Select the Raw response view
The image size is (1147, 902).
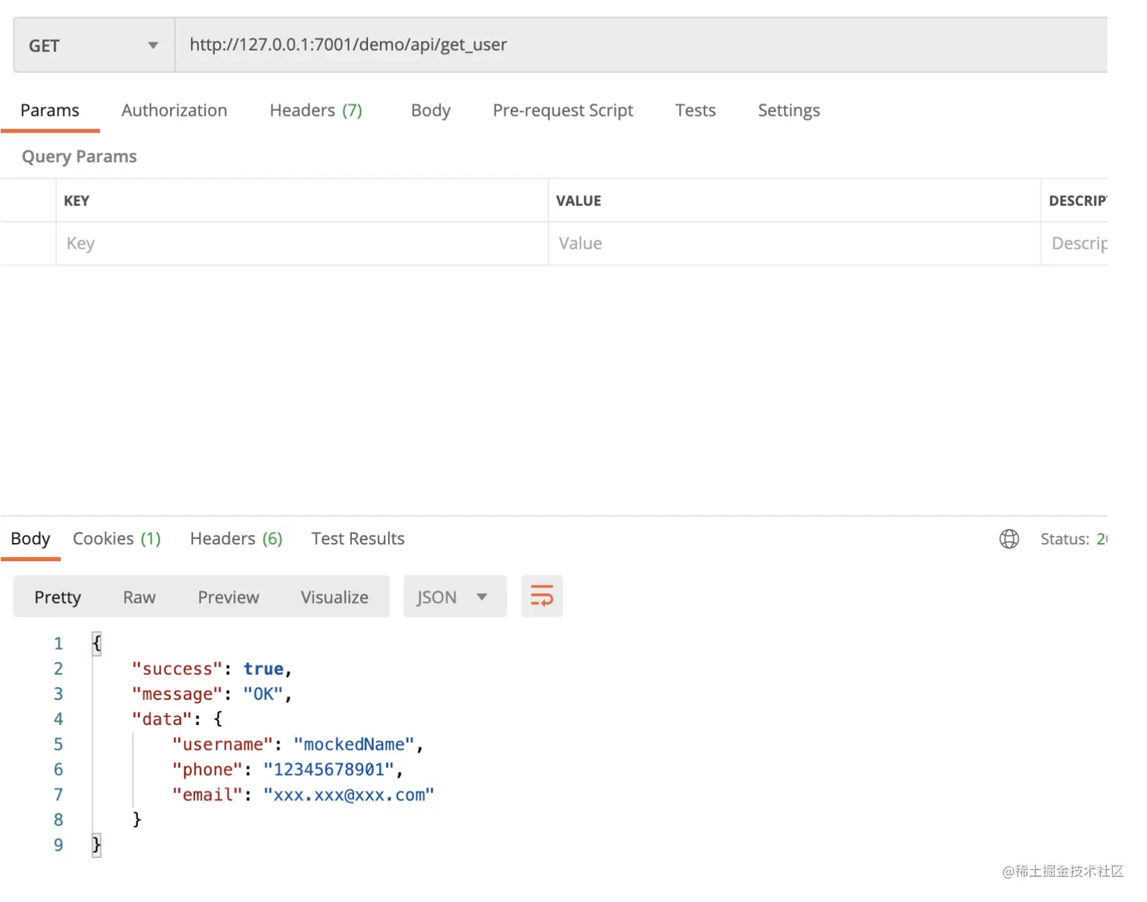140,597
